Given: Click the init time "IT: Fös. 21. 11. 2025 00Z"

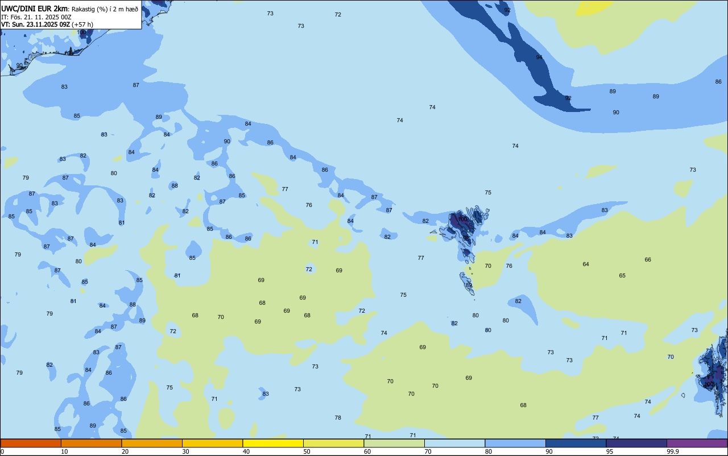Looking at the screenshot, I should [36, 17].
